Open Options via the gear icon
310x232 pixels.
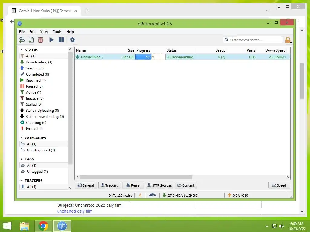72,40
